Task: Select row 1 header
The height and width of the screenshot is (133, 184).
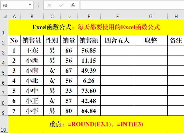Action: pyautogui.click(x=4, y=27)
